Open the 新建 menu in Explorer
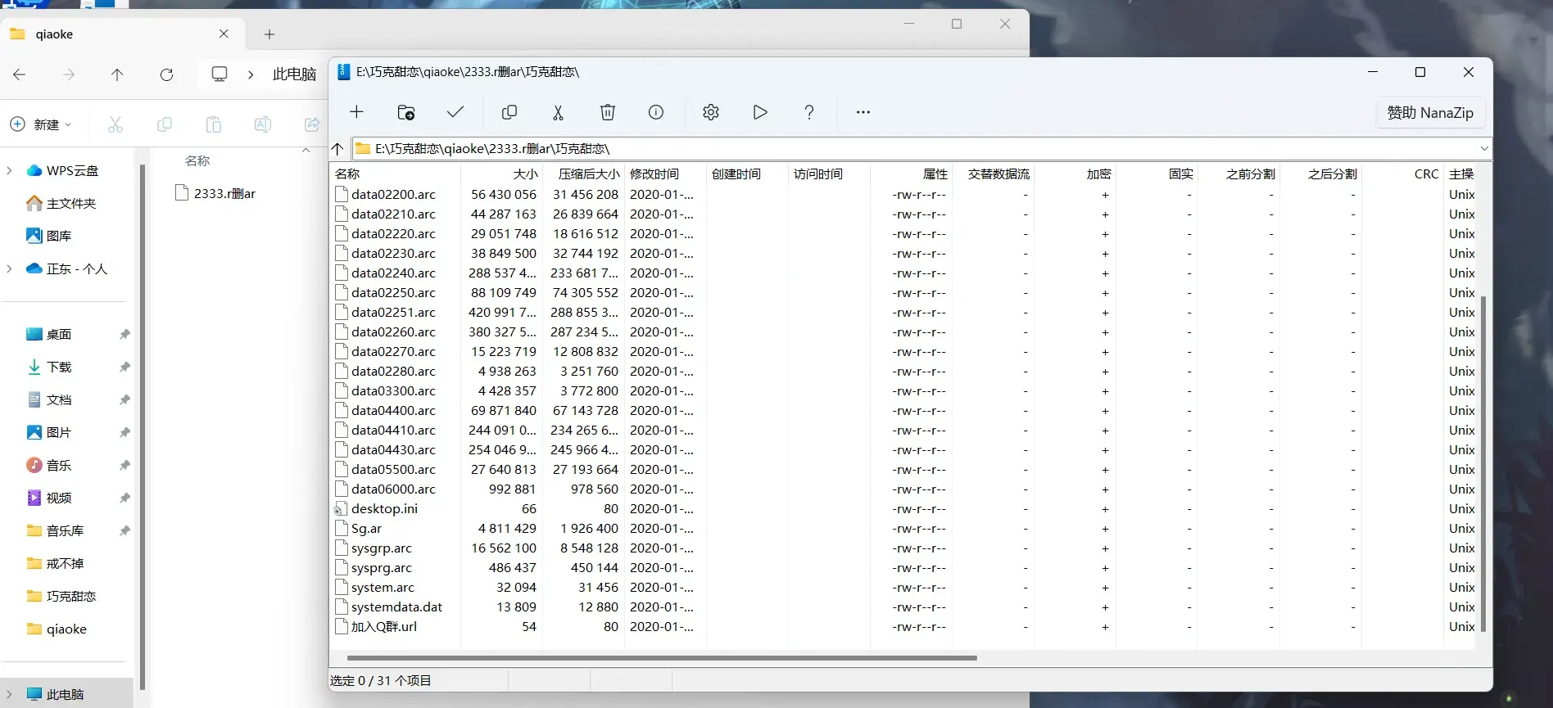 click(40, 124)
